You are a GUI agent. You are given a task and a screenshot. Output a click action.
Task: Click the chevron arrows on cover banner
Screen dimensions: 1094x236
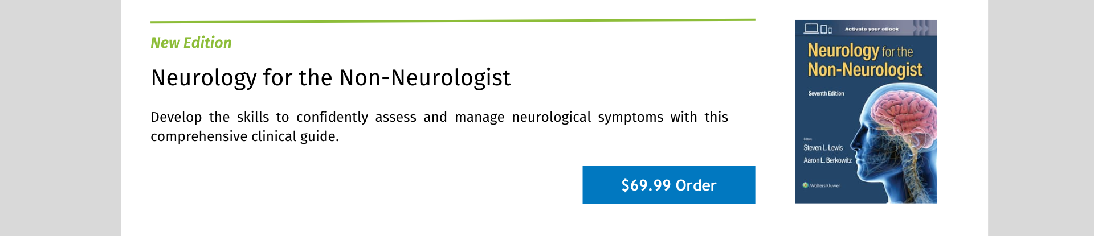924,28
